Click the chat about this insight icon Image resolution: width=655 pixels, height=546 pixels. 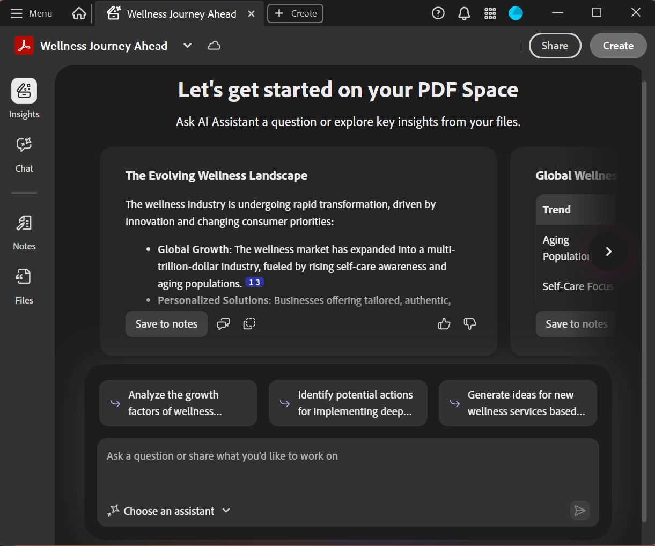[x=223, y=324]
